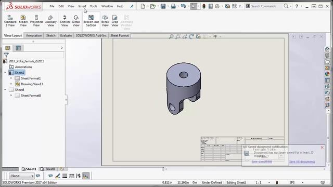
Task: Open SOLIDWORKS Resources home icon in task pane
Action: point(327,49)
